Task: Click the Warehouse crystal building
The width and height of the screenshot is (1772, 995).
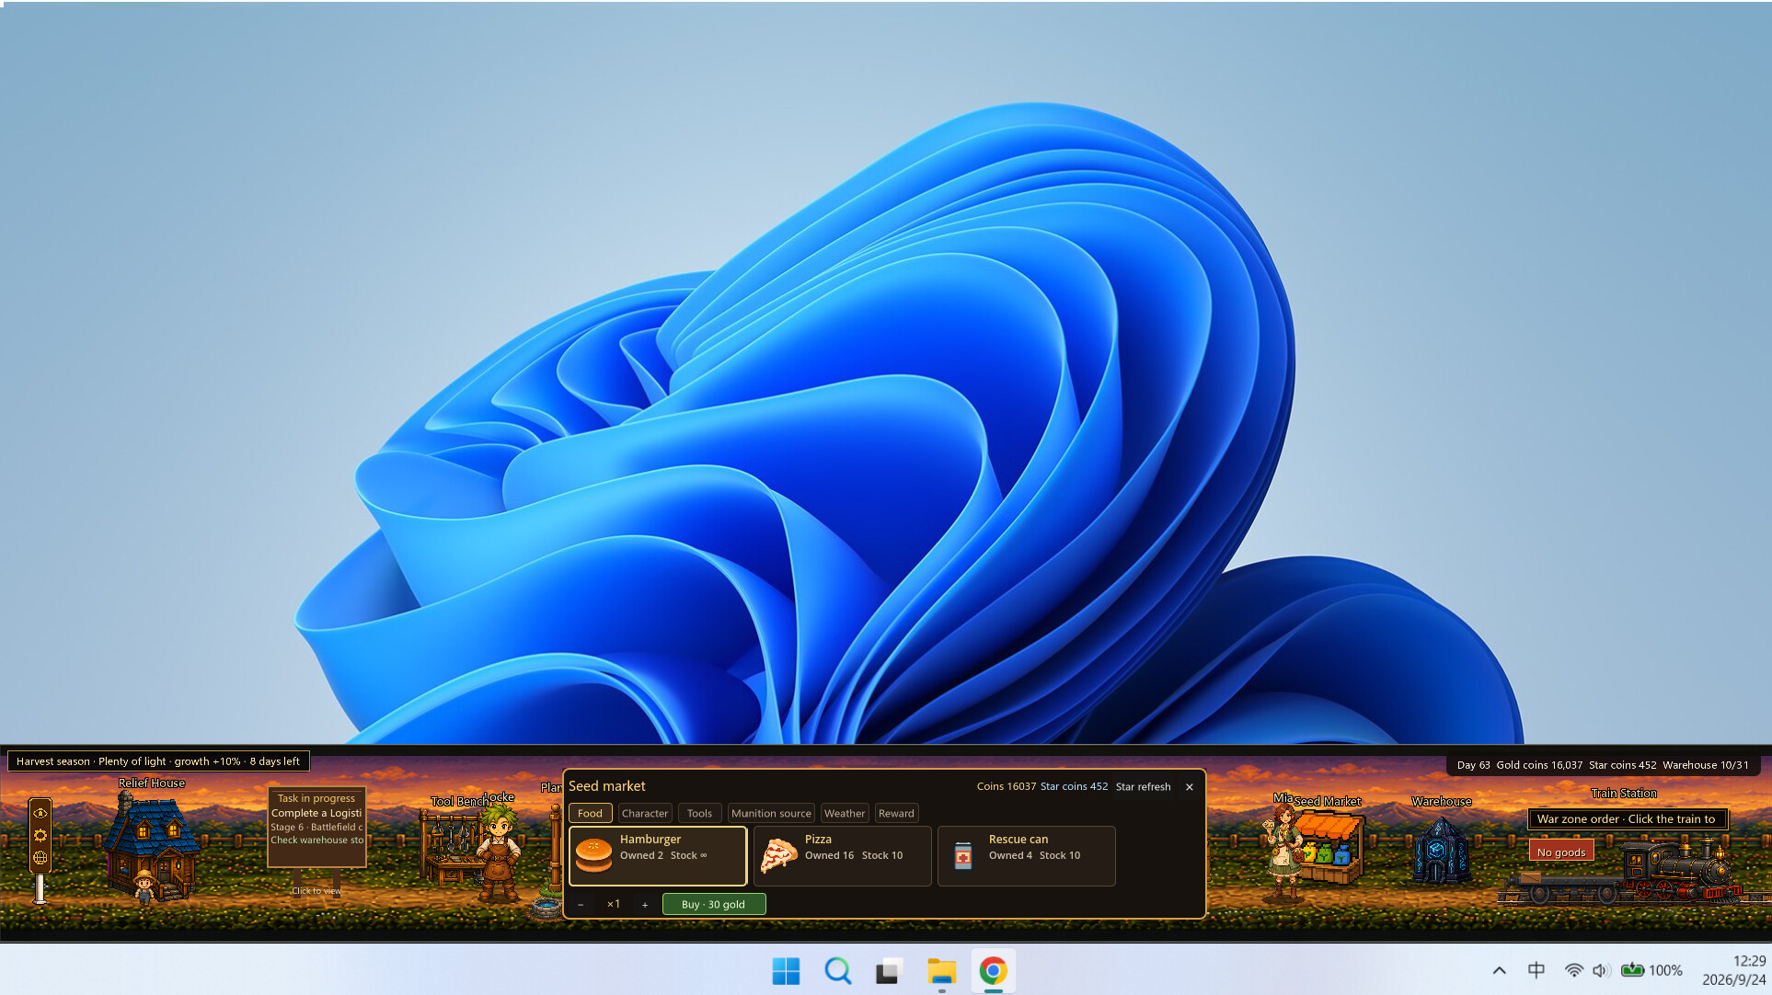Action: click(x=1439, y=849)
